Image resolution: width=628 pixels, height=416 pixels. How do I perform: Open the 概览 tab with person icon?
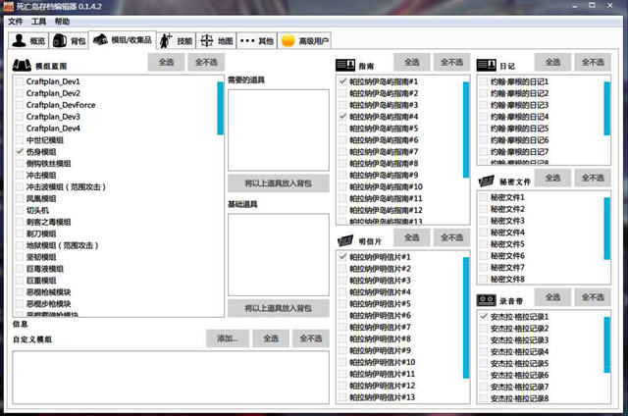28,40
